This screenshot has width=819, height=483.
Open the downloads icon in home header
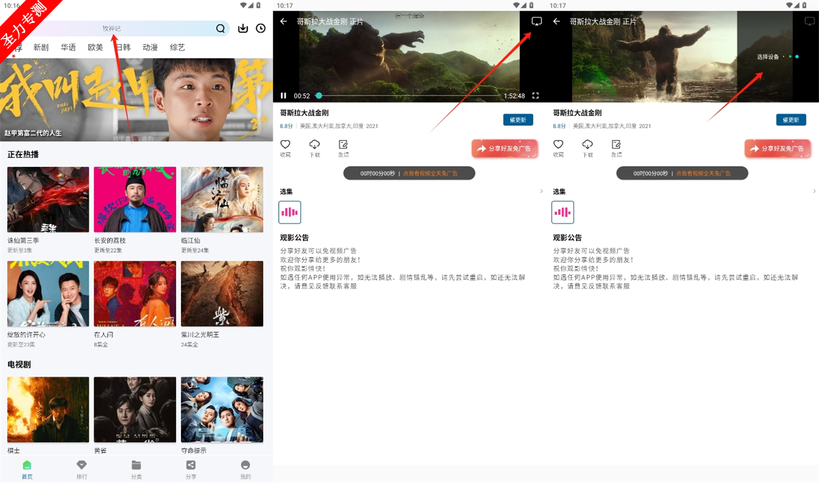coord(243,28)
